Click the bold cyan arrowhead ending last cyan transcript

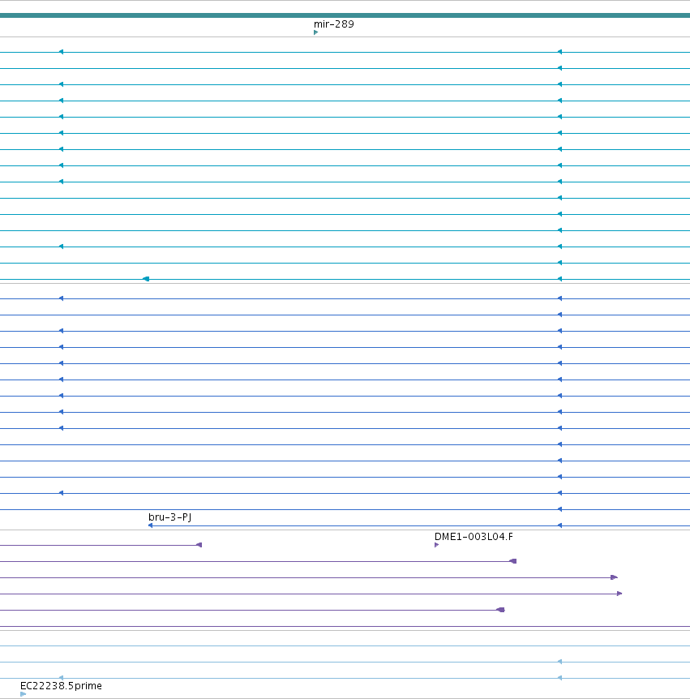tap(146, 279)
